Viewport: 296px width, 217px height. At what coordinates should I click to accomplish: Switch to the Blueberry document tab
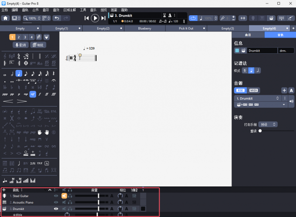145,28
